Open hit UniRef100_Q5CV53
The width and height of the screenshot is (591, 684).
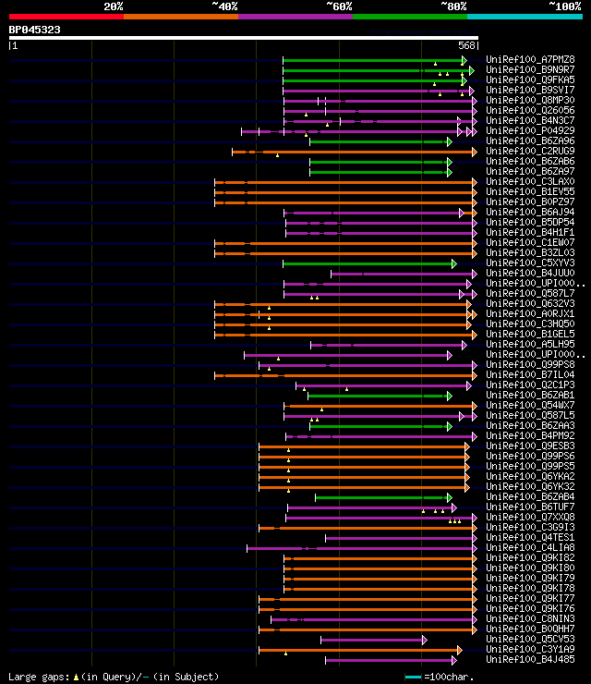(x=530, y=639)
